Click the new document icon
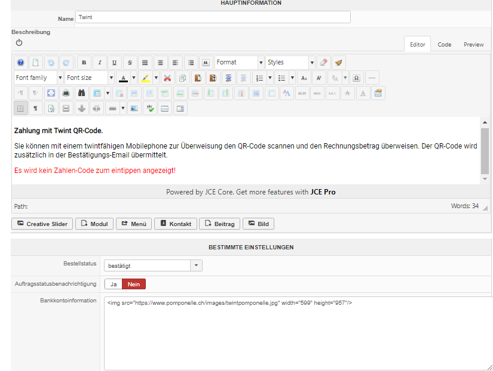493x371 pixels. click(36, 63)
